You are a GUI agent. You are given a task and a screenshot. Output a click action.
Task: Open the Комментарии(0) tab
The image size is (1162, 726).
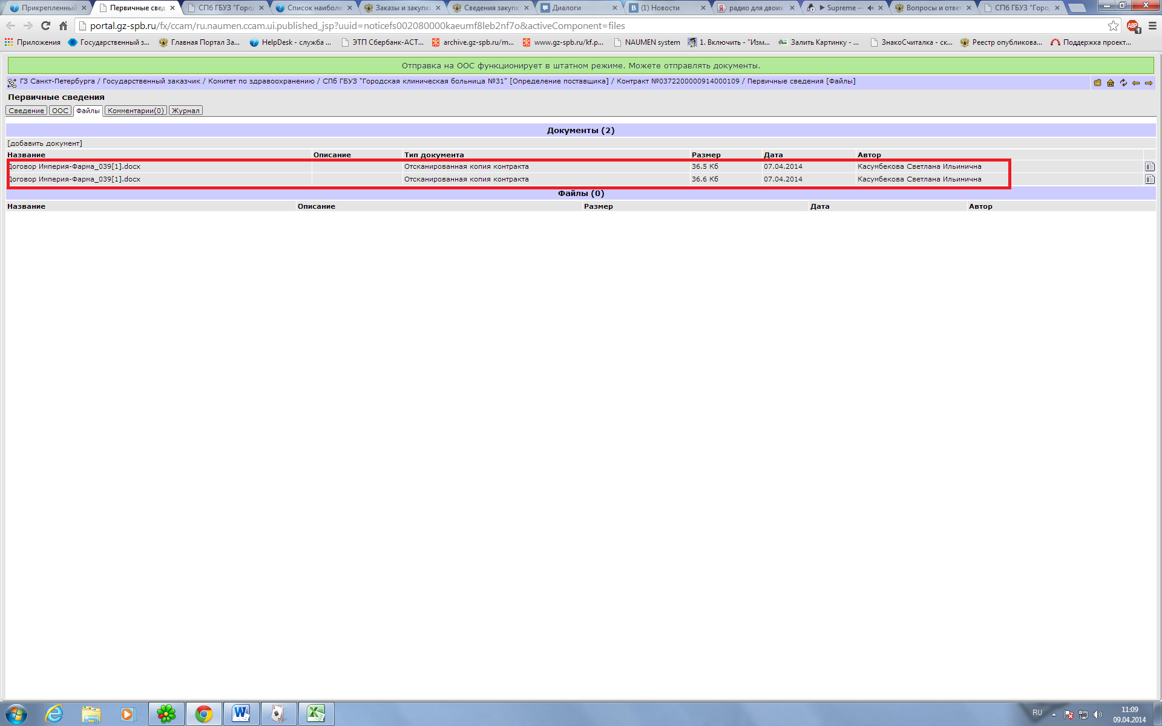[136, 111]
